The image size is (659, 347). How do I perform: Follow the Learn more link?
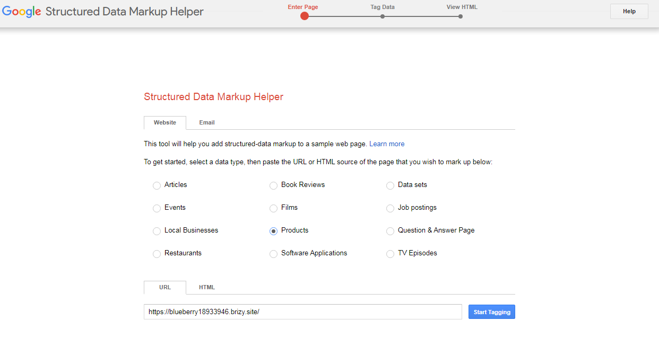tap(387, 144)
